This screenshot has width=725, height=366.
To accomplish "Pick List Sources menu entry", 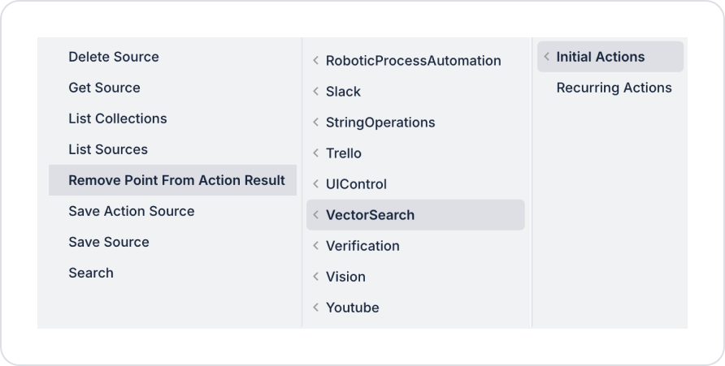I will point(108,149).
